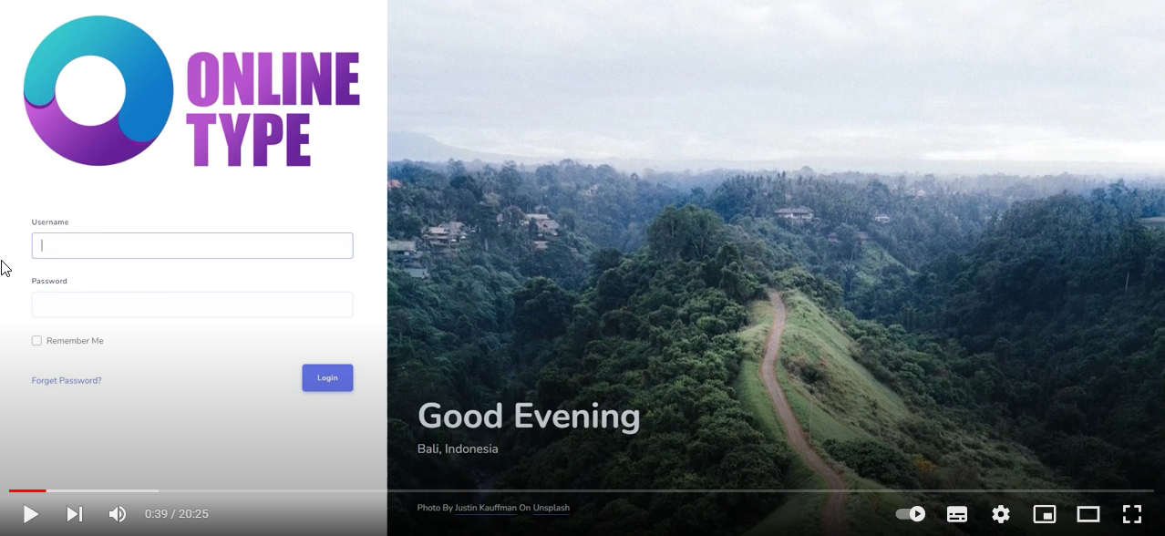Open the Forget Password? link
The image size is (1165, 536).
click(x=67, y=381)
